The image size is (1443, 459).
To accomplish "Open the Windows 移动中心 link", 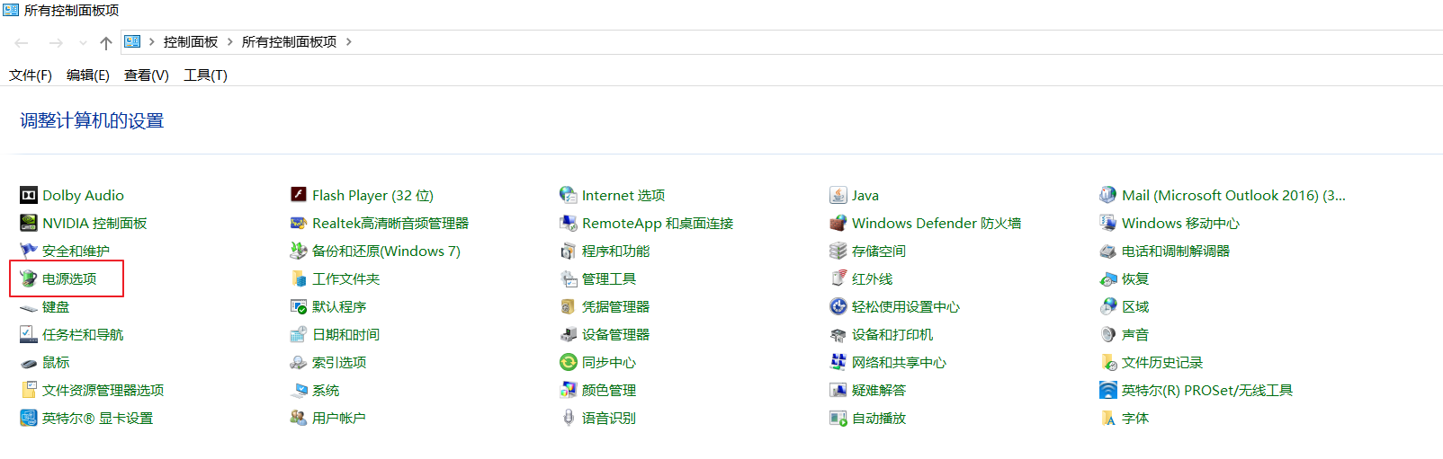I will coord(1180,224).
